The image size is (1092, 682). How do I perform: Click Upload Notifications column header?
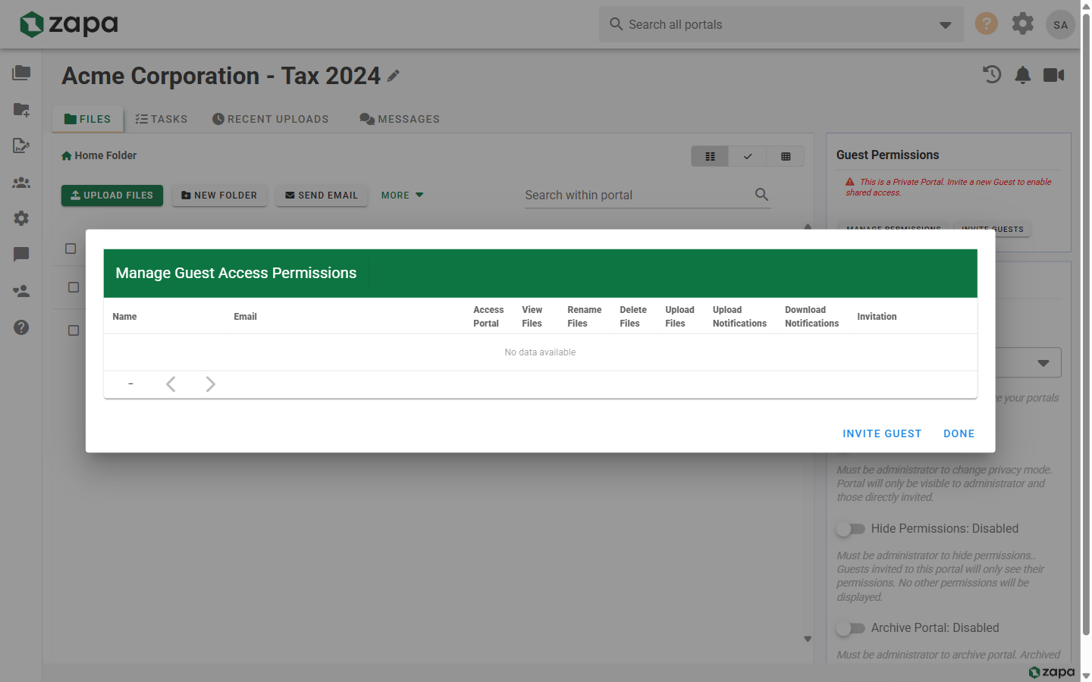[x=739, y=317]
